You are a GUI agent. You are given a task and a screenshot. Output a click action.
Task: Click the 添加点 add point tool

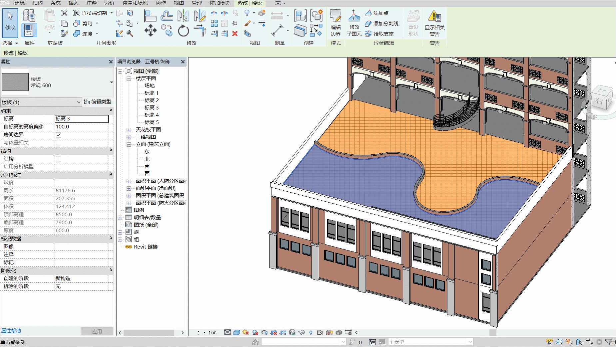point(377,13)
